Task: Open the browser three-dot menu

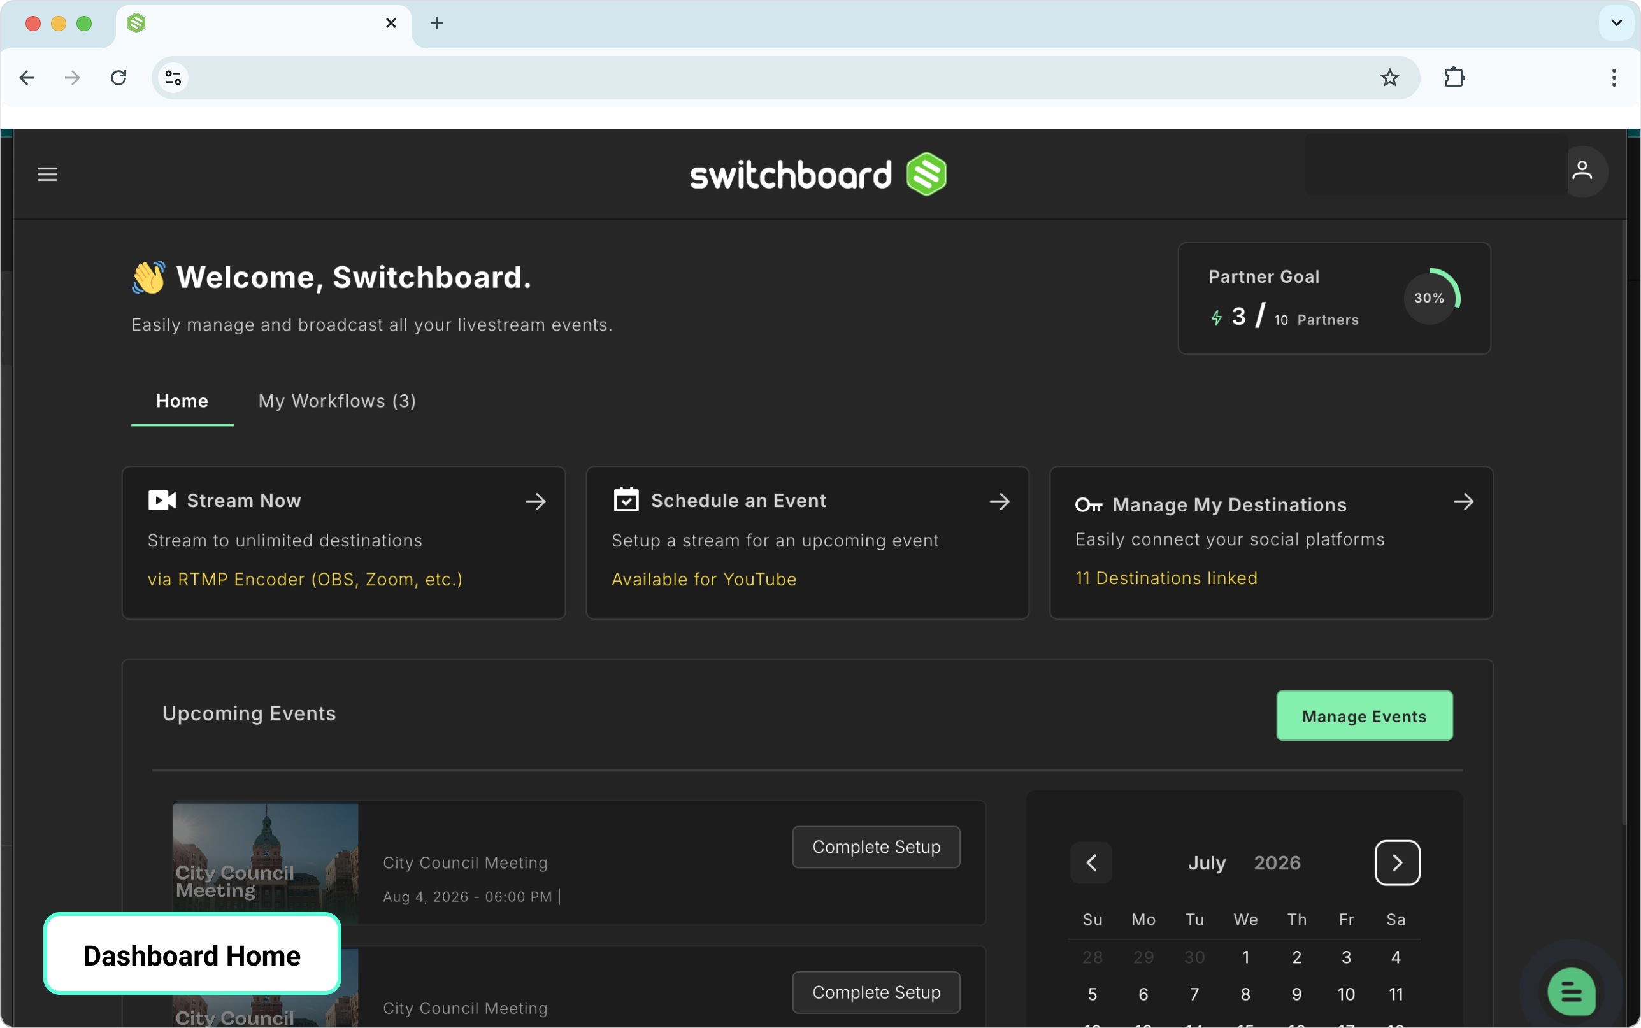Action: 1614,78
